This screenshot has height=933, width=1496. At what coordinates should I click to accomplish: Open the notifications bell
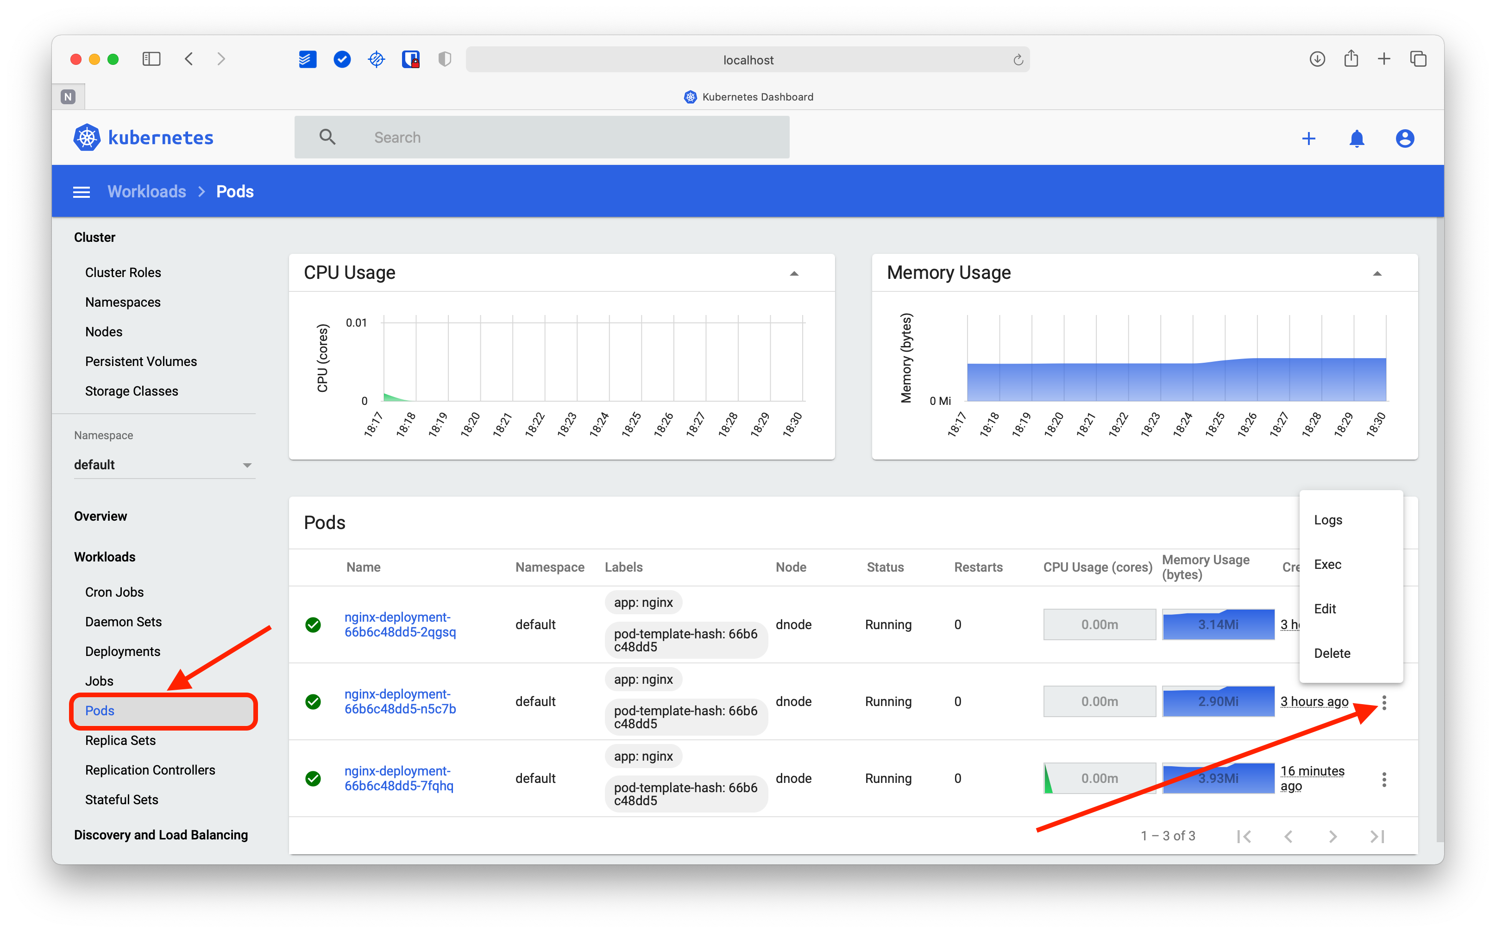click(1357, 138)
